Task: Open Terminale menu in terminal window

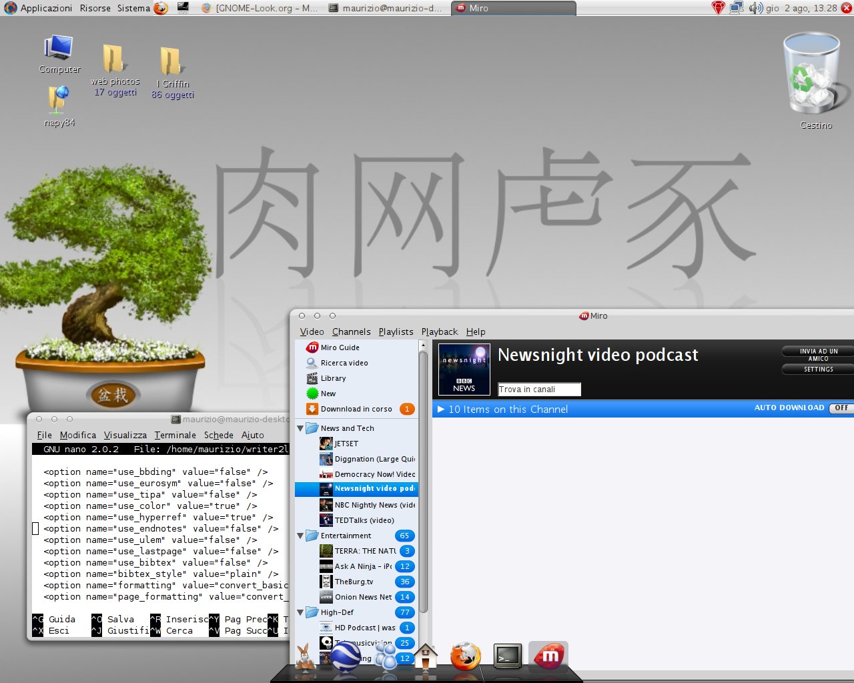Action: (x=175, y=435)
